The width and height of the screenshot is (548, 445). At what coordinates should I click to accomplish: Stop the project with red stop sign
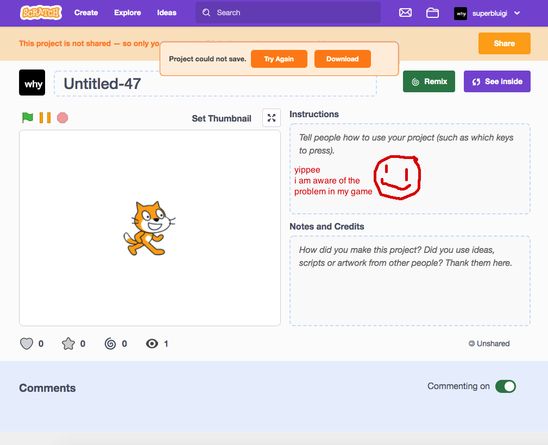[62, 118]
